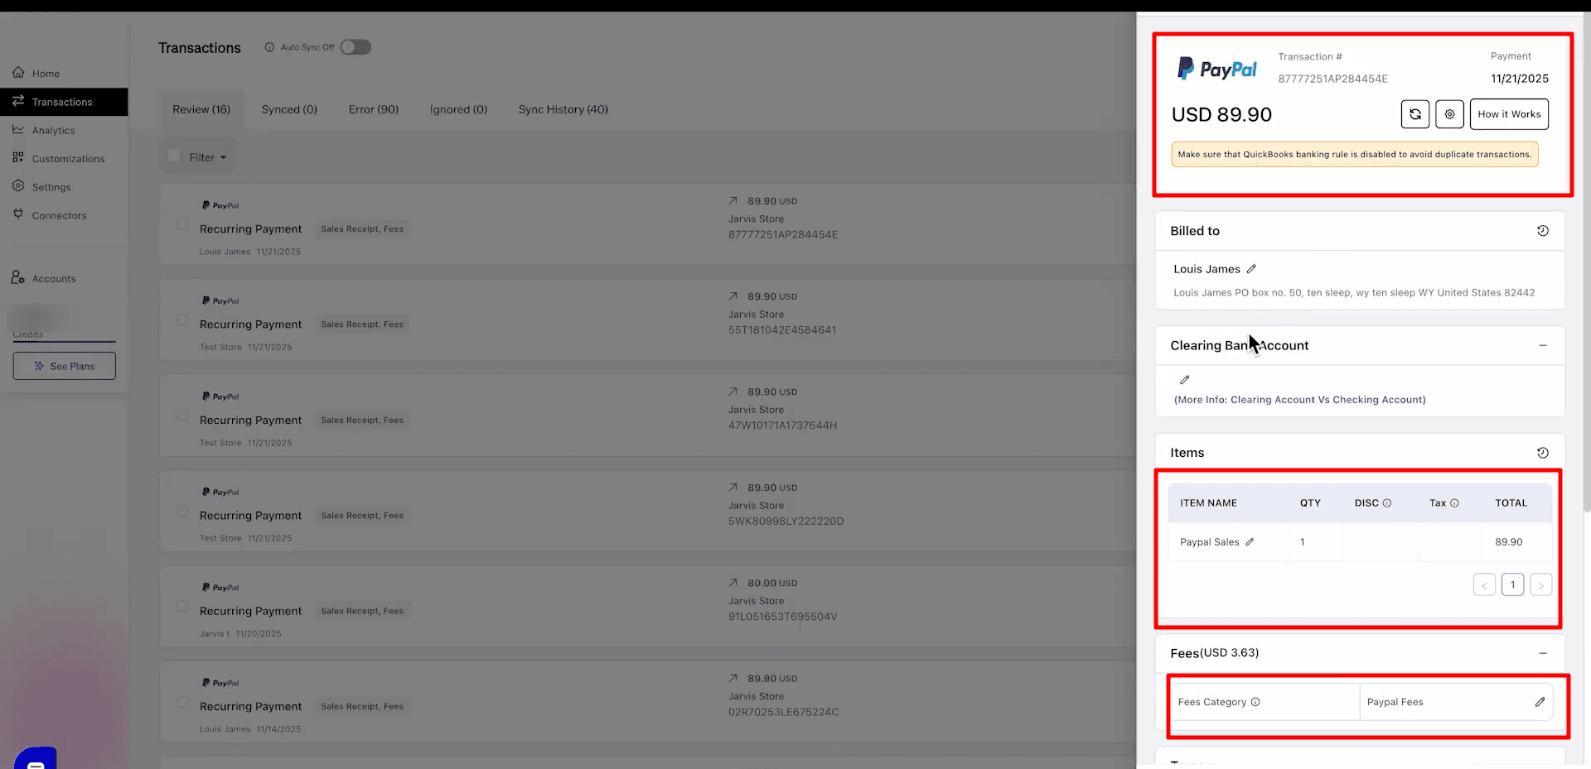Screen dimensions: 1591x769
Task: Edit Paypal Fees category with pencil icon
Action: click(1540, 702)
